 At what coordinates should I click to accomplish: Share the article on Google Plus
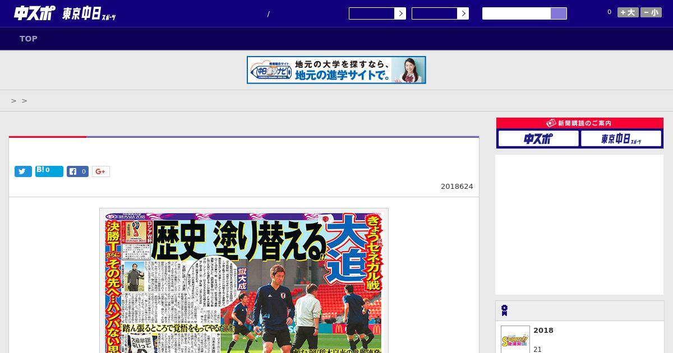(101, 171)
